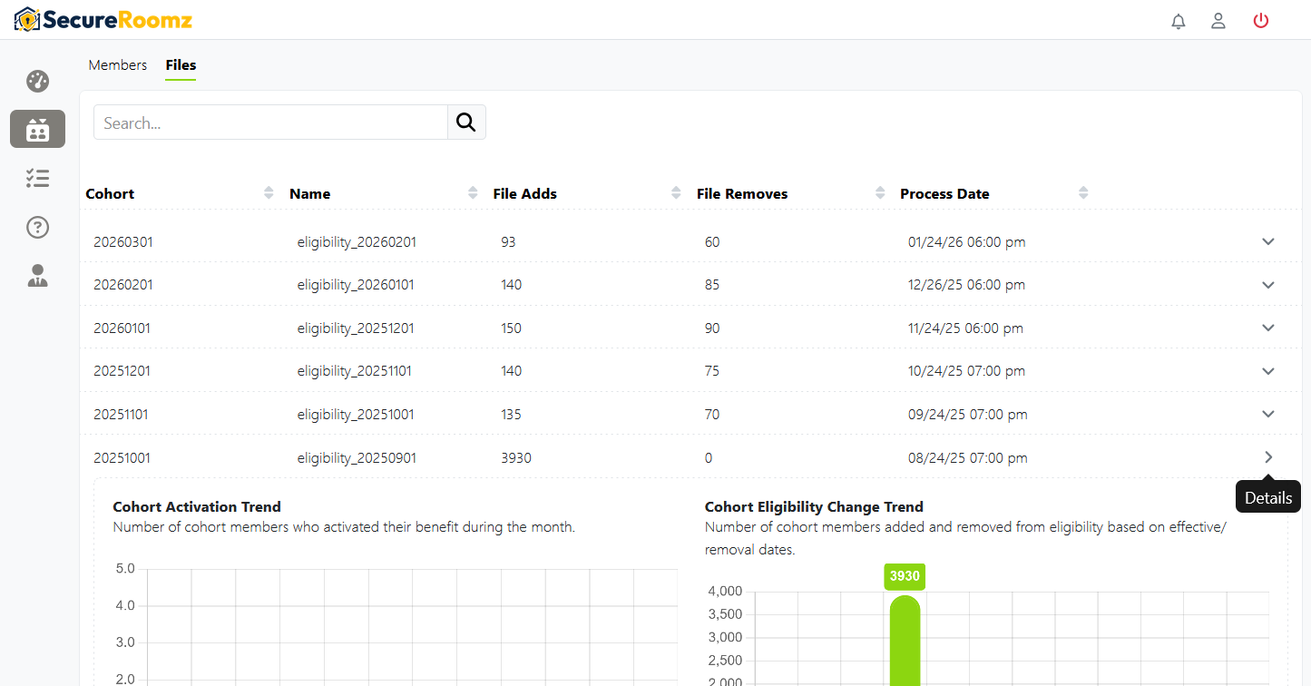This screenshot has height=686, width=1311.
Task: Select the cohort members sidebar icon
Action: click(37, 129)
